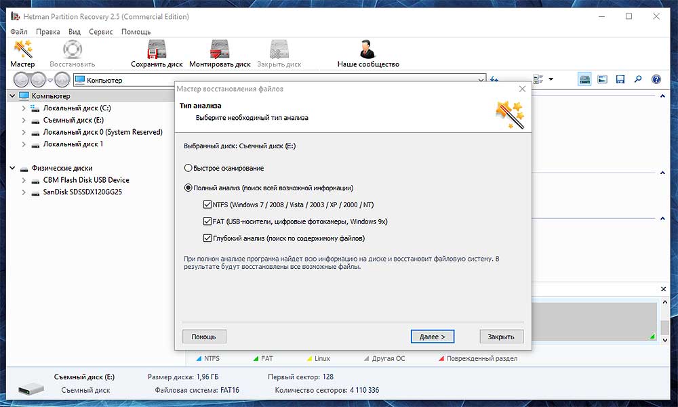Open the Правка menu
678x407 pixels.
pos(48,32)
